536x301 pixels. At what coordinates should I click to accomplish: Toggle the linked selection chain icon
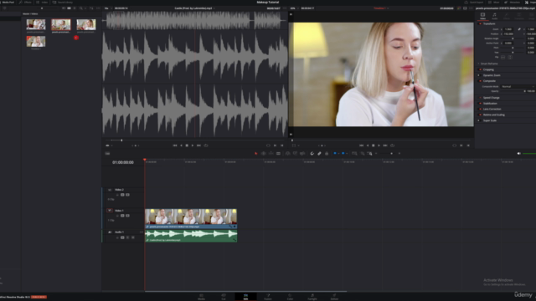coord(319,154)
